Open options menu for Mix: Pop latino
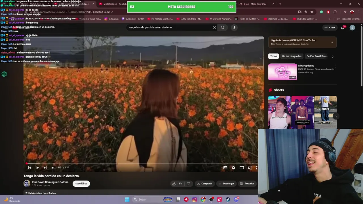This screenshot has height=204, width=363. coord(335,66)
